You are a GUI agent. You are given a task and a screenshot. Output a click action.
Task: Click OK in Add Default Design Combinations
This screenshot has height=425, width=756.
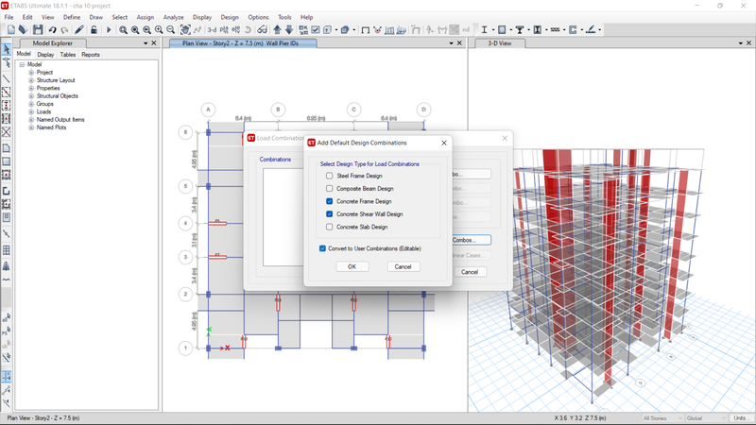click(352, 266)
